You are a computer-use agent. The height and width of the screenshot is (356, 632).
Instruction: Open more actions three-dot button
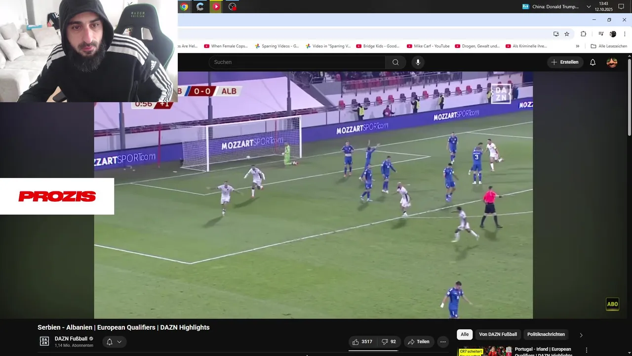coord(443,342)
